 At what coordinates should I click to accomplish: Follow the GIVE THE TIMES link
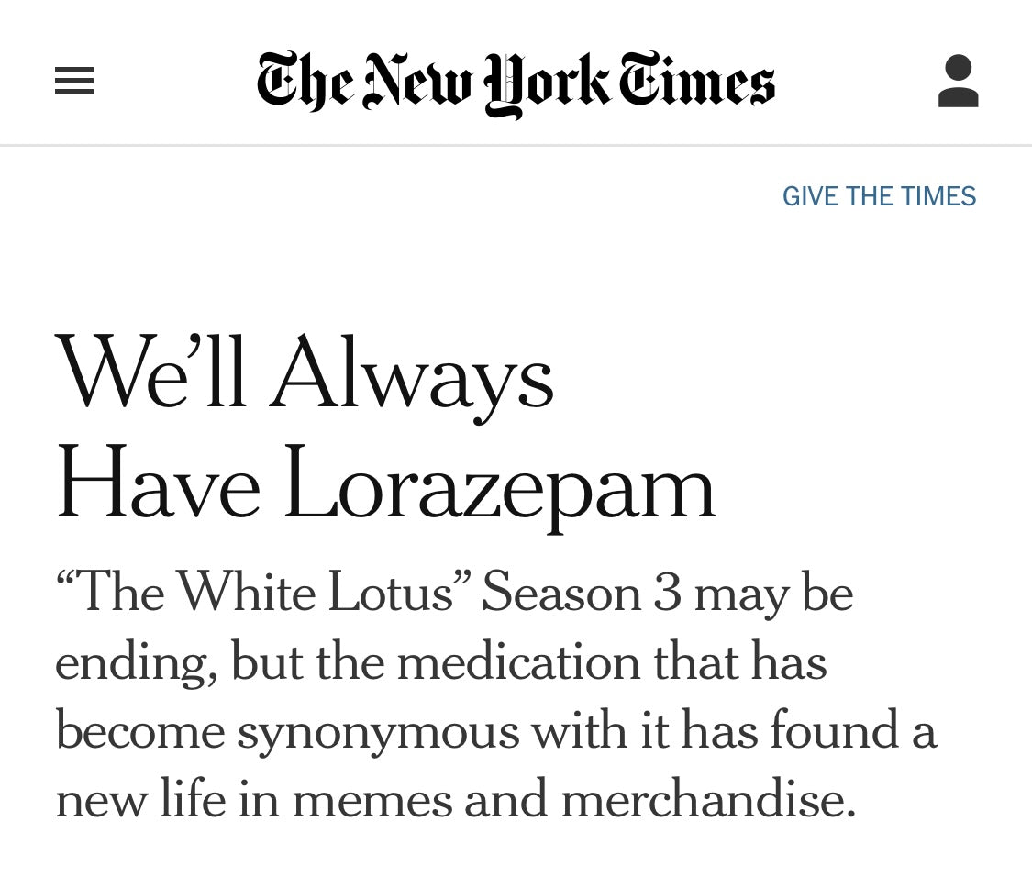pos(879,196)
